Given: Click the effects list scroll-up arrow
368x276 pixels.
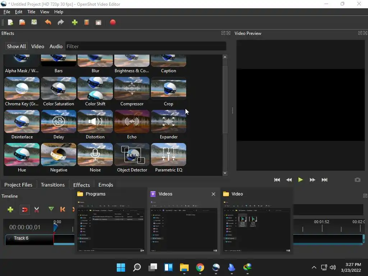Looking at the screenshot, I should coord(225,57).
